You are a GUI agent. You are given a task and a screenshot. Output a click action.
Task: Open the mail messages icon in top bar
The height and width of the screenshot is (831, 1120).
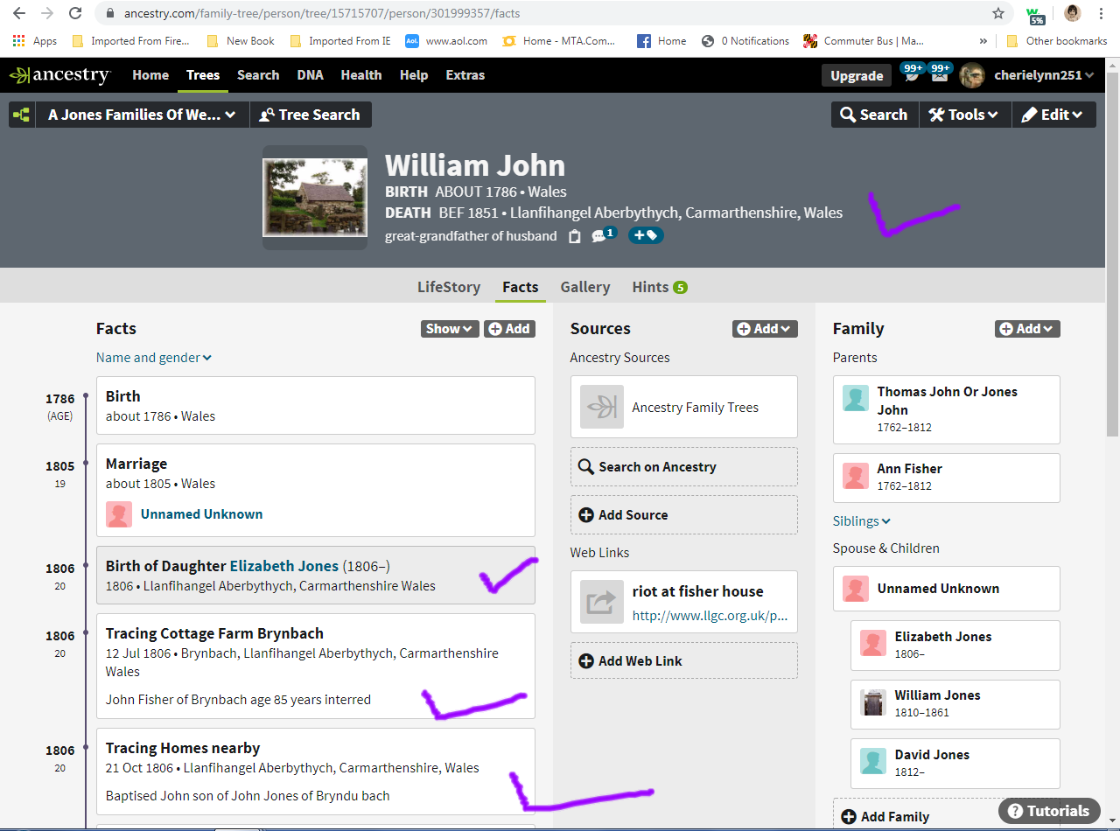(939, 75)
